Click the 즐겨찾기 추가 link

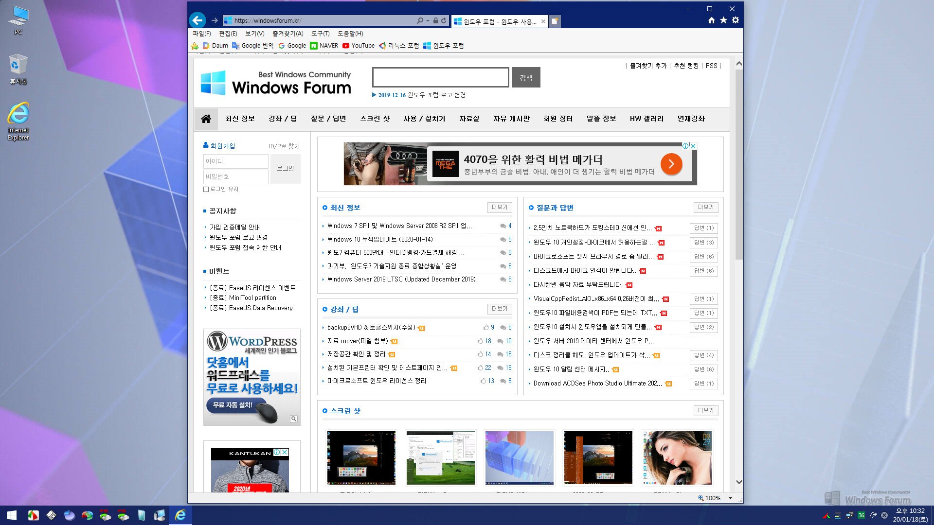click(648, 66)
